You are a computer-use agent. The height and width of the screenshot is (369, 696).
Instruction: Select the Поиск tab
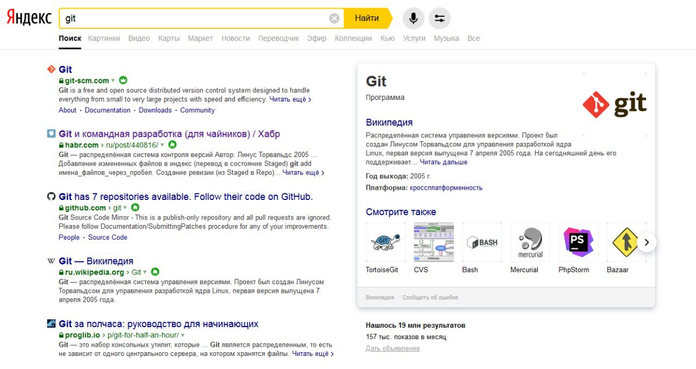click(70, 38)
